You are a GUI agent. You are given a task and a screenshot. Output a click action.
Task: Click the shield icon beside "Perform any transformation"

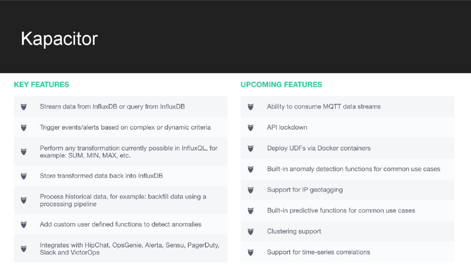pyautogui.click(x=23, y=151)
